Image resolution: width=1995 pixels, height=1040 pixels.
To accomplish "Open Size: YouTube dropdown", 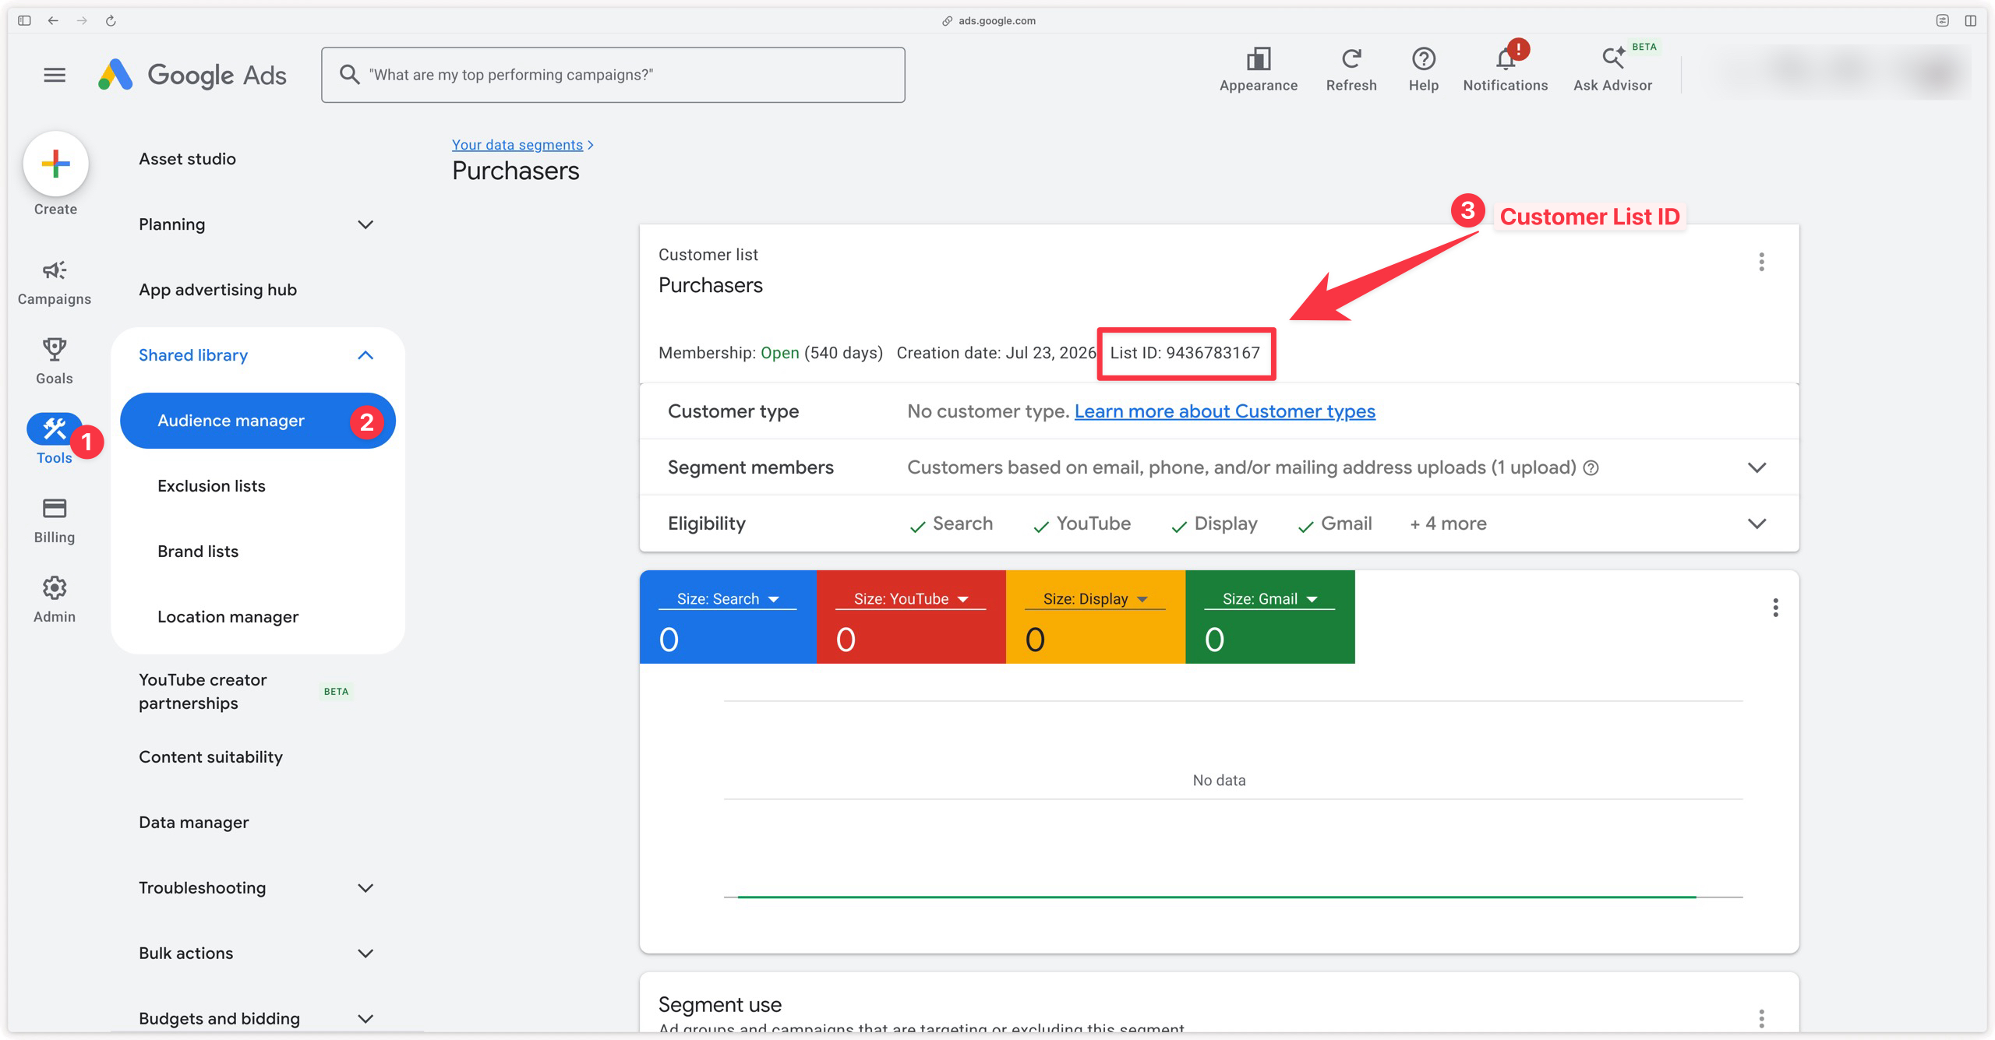I will tap(910, 599).
